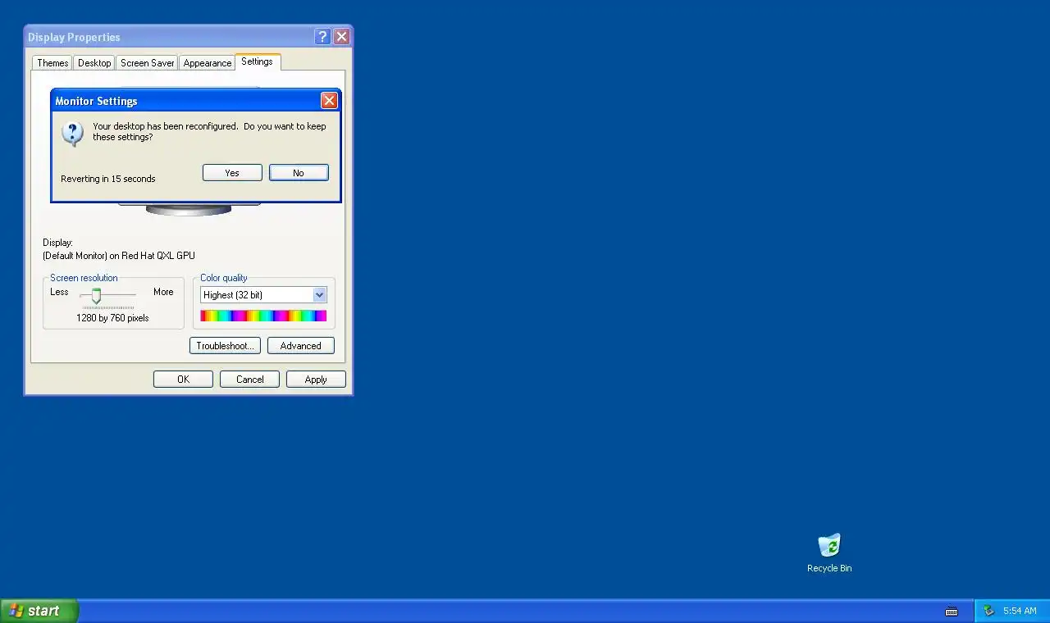Click the 5:54 AM taskbar clock

tap(1020, 611)
